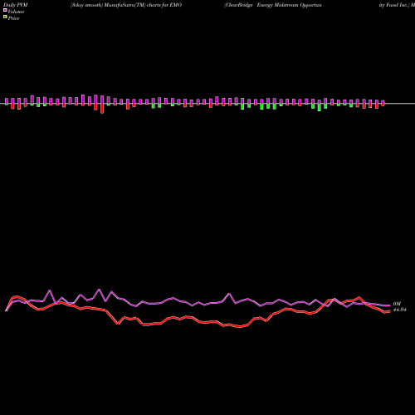Select the 'Price' legend label
The image size is (415, 415).
coord(13,18)
